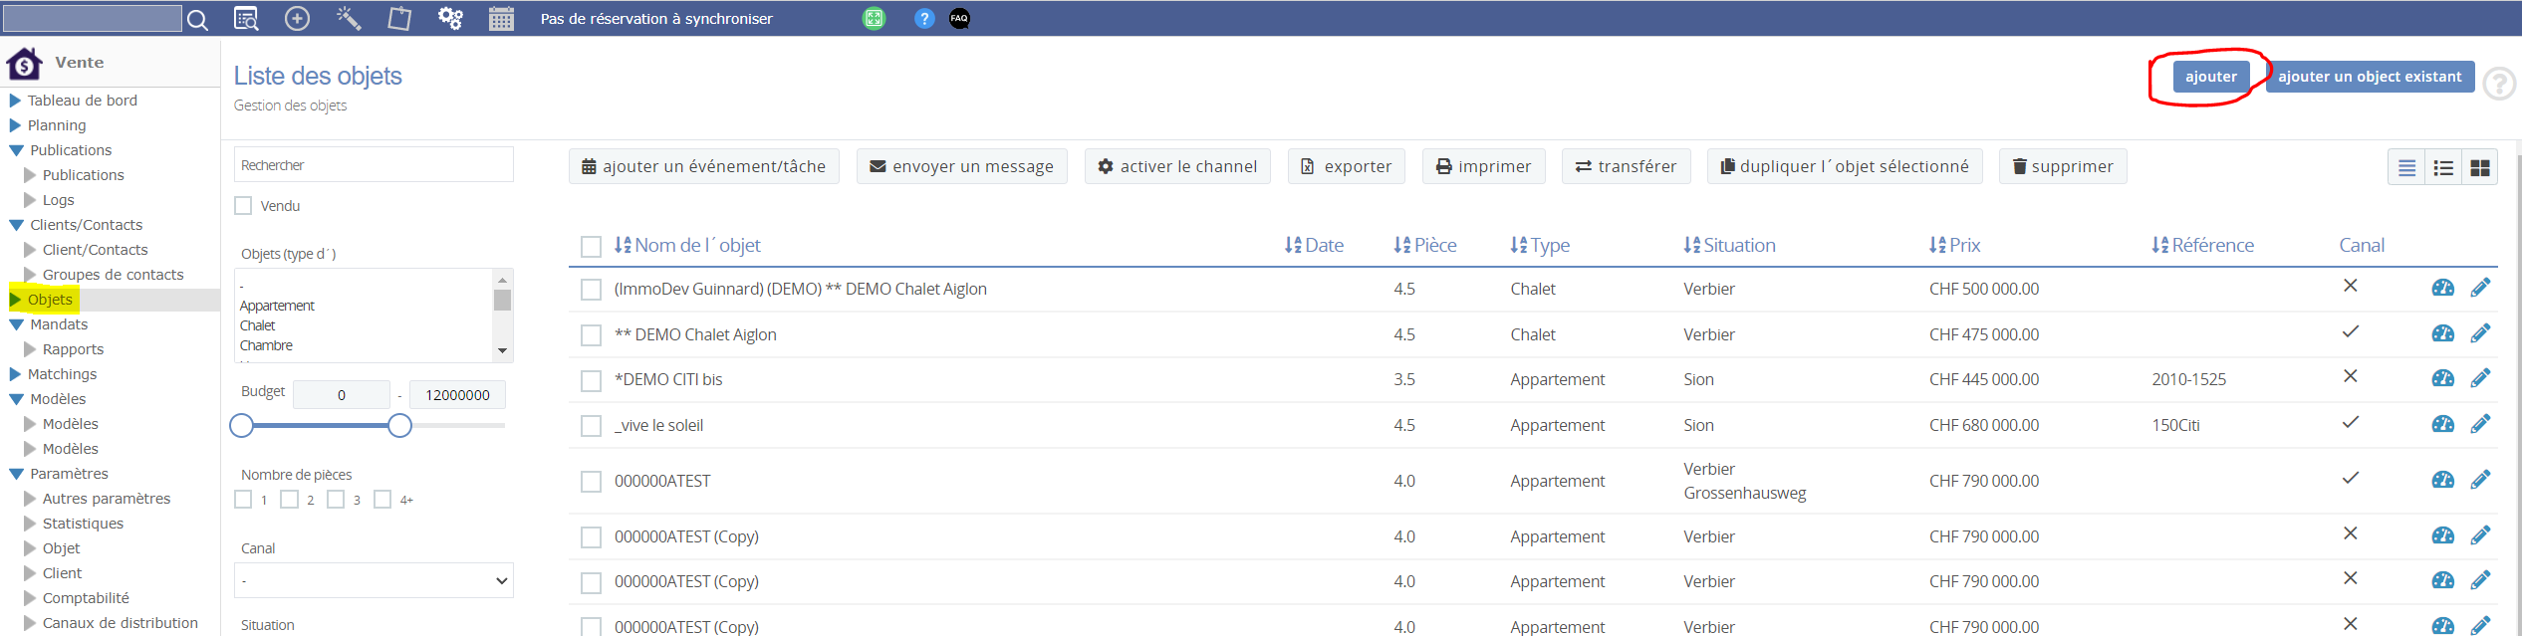Enable the Vendu checkbox
This screenshot has width=2522, height=636.
243,206
